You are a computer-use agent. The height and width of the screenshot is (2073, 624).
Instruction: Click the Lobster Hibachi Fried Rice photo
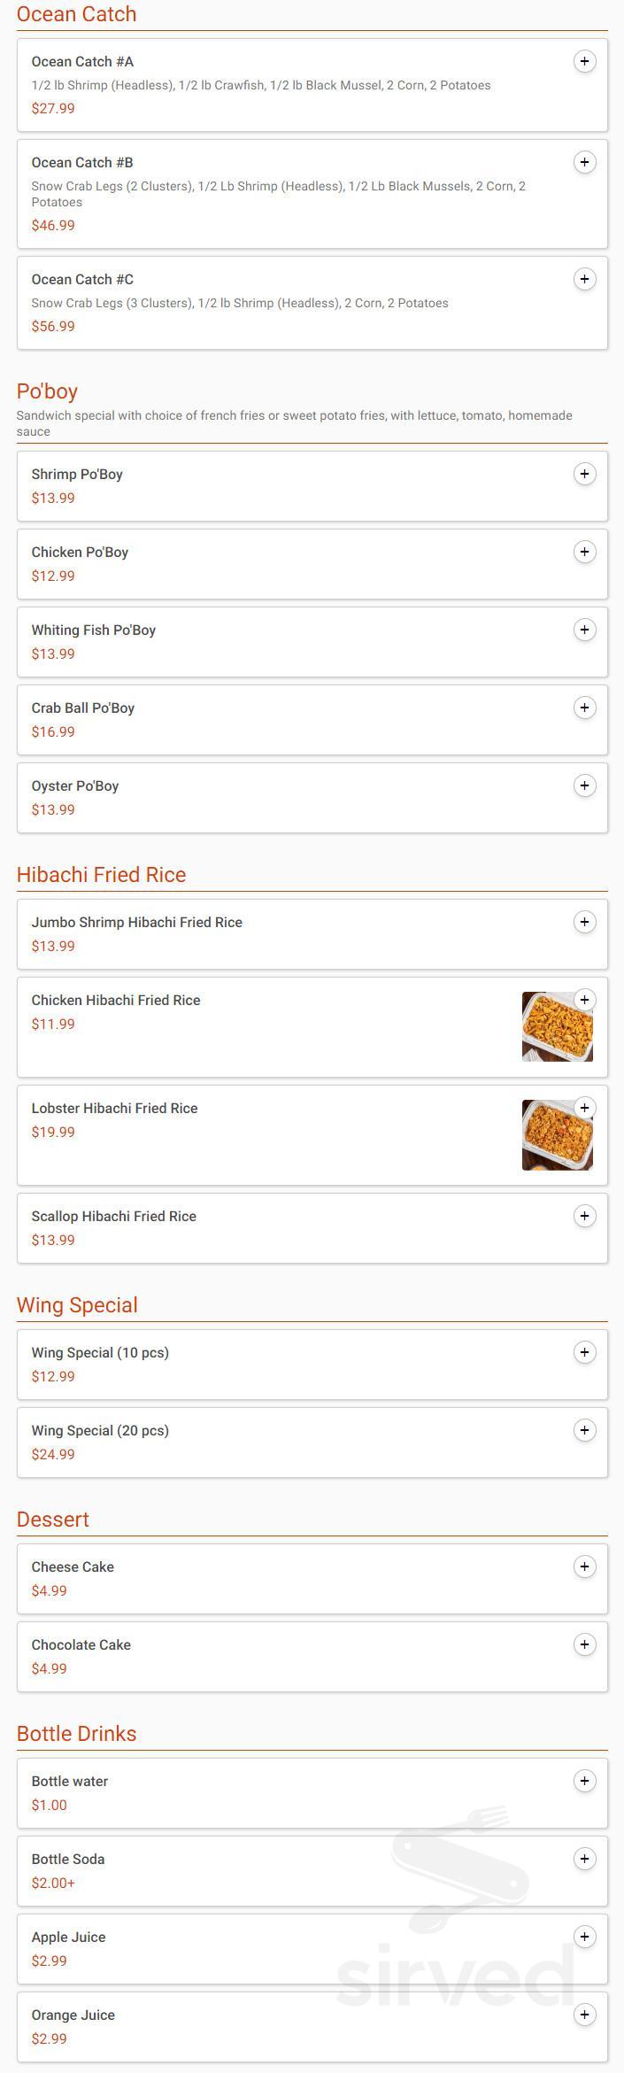coord(557,1134)
